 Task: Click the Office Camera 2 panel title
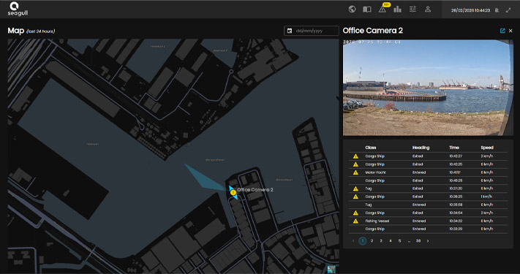point(373,31)
